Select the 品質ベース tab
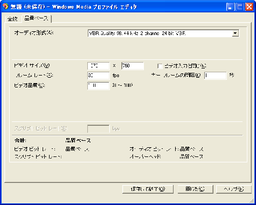The image size is (256, 205). pyautogui.click(x=37, y=18)
